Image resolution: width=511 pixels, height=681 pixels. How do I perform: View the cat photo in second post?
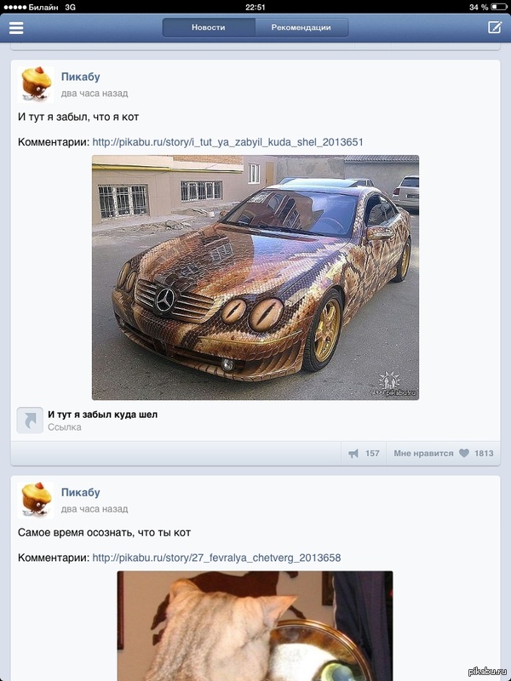pos(255,626)
